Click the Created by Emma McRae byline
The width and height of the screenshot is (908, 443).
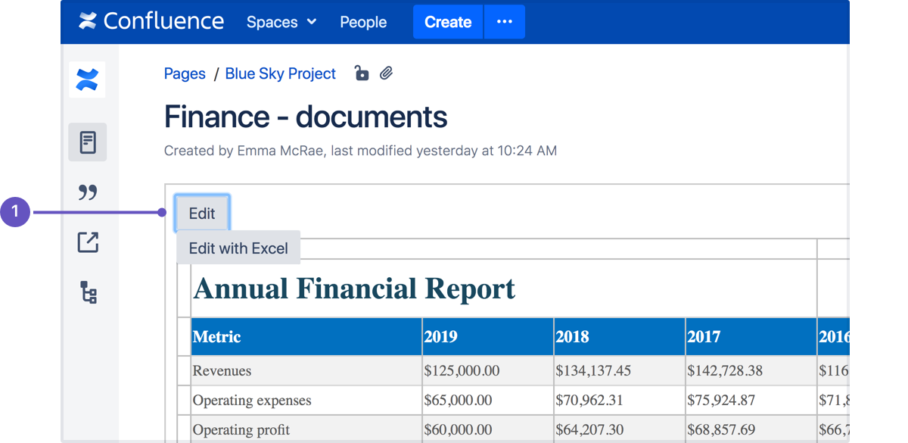[360, 151]
